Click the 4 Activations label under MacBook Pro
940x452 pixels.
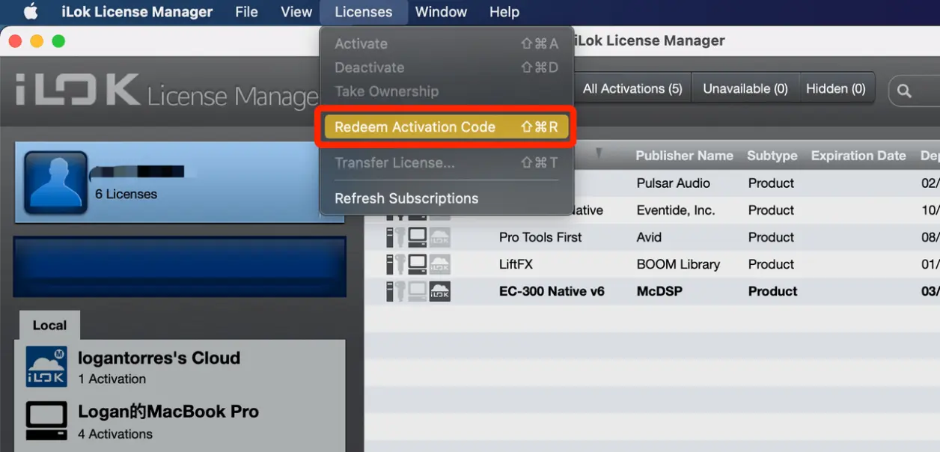click(115, 434)
